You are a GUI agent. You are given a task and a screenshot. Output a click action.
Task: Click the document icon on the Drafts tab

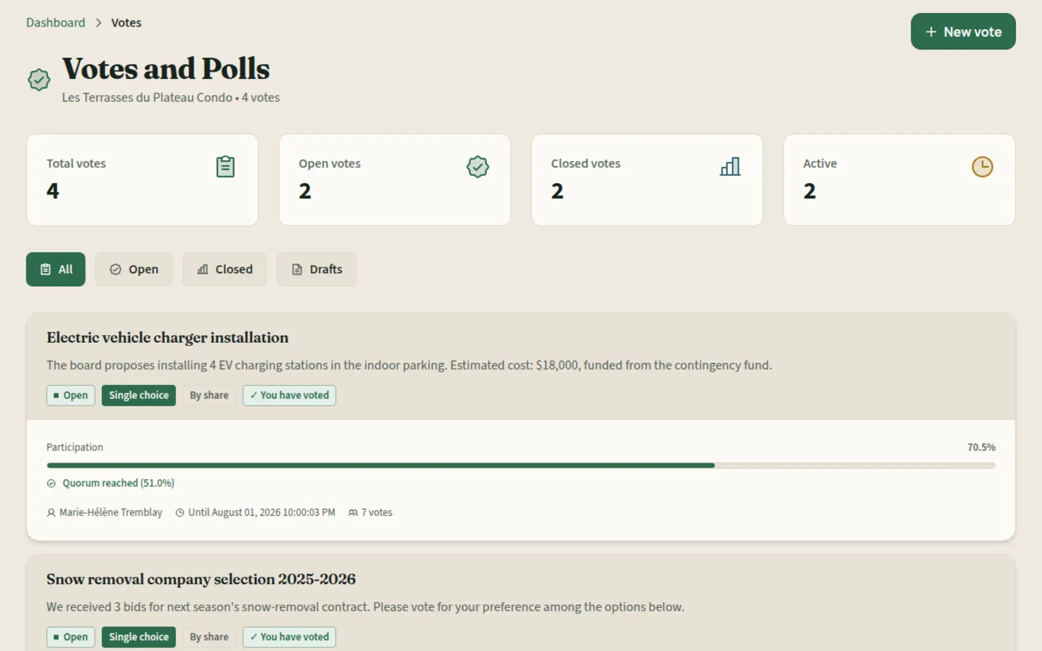click(297, 269)
